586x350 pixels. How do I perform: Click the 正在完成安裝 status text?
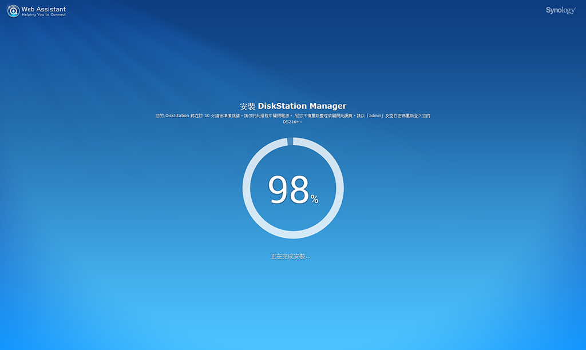[x=290, y=256]
